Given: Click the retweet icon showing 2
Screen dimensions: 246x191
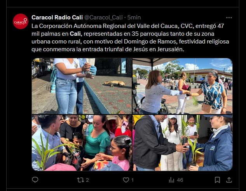Looking at the screenshot, I should point(80,180).
